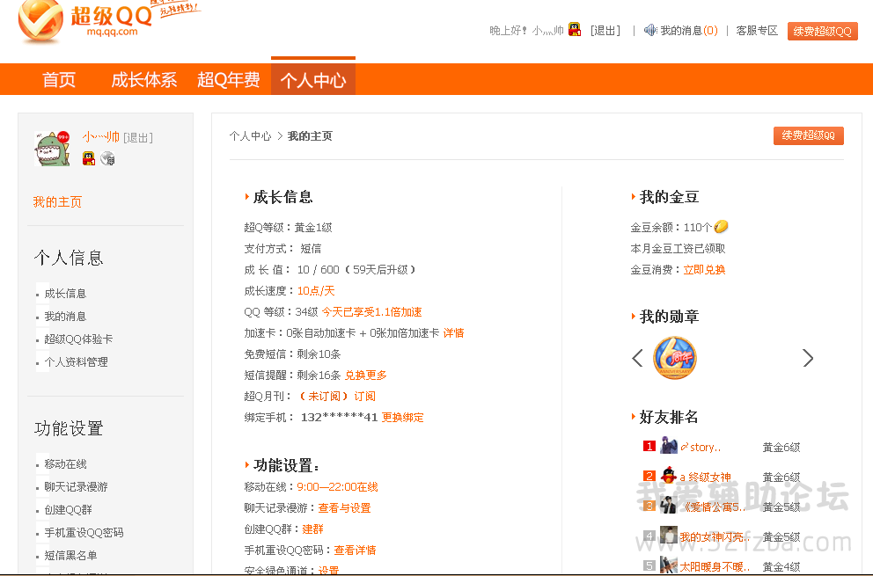This screenshot has height=576, width=873.
Task: Click [退出] link in top header
Action: [605, 31]
